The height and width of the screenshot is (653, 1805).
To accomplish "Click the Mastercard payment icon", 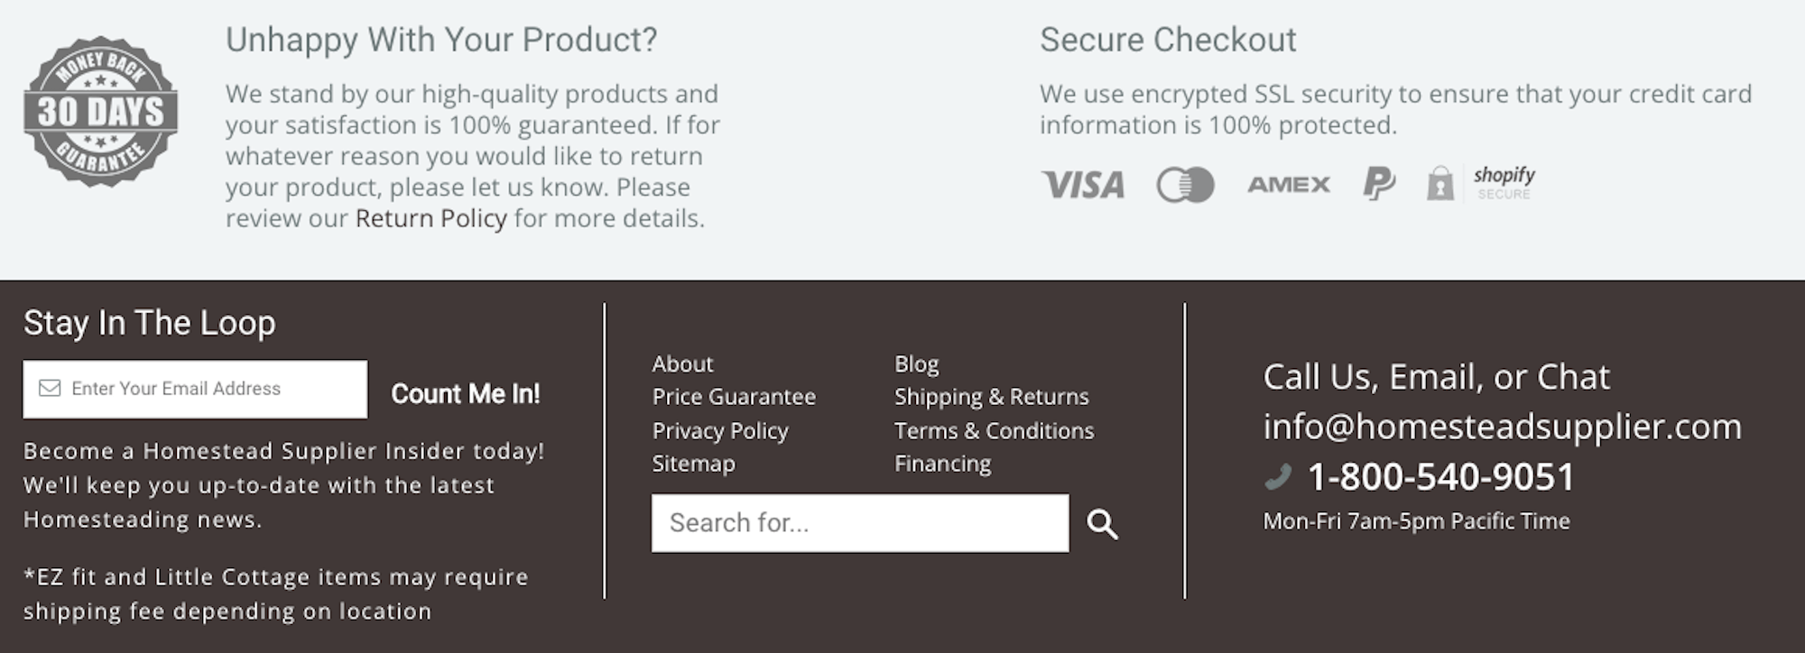I will [1185, 185].
